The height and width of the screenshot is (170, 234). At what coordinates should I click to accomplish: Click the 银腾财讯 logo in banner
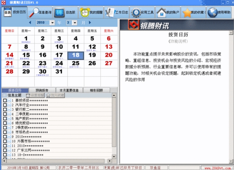[x=133, y=25]
